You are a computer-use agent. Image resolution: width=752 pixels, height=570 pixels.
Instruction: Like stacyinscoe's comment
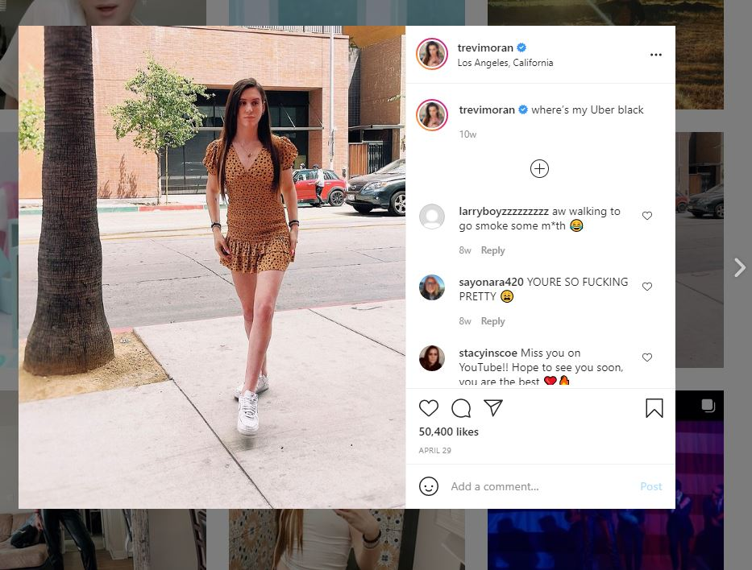click(647, 357)
